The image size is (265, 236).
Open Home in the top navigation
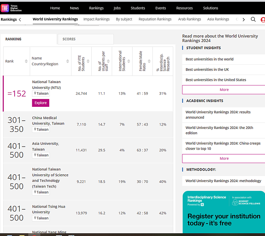(x=55, y=8)
